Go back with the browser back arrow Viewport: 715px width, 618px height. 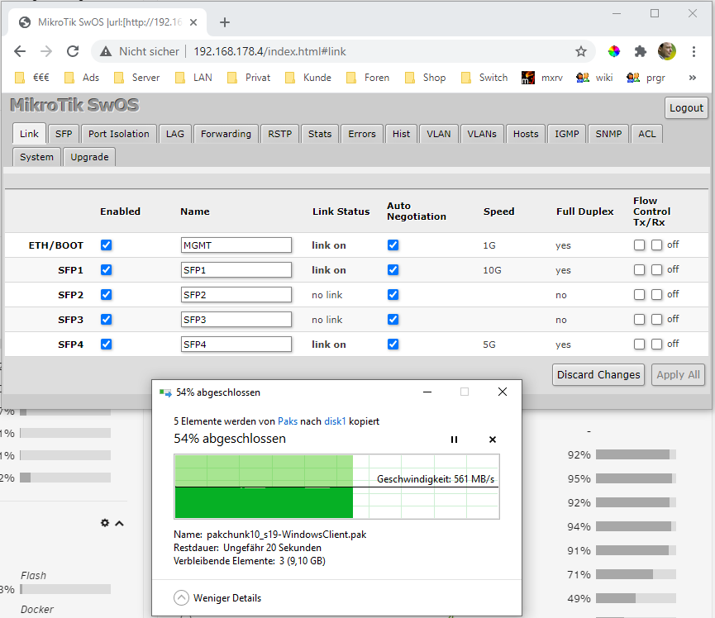[x=20, y=51]
